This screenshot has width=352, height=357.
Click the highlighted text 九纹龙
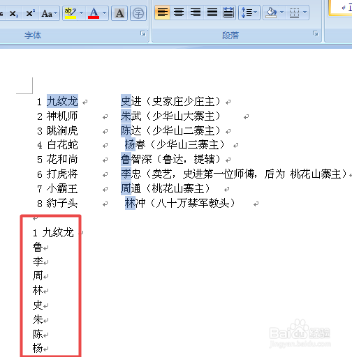(62, 101)
